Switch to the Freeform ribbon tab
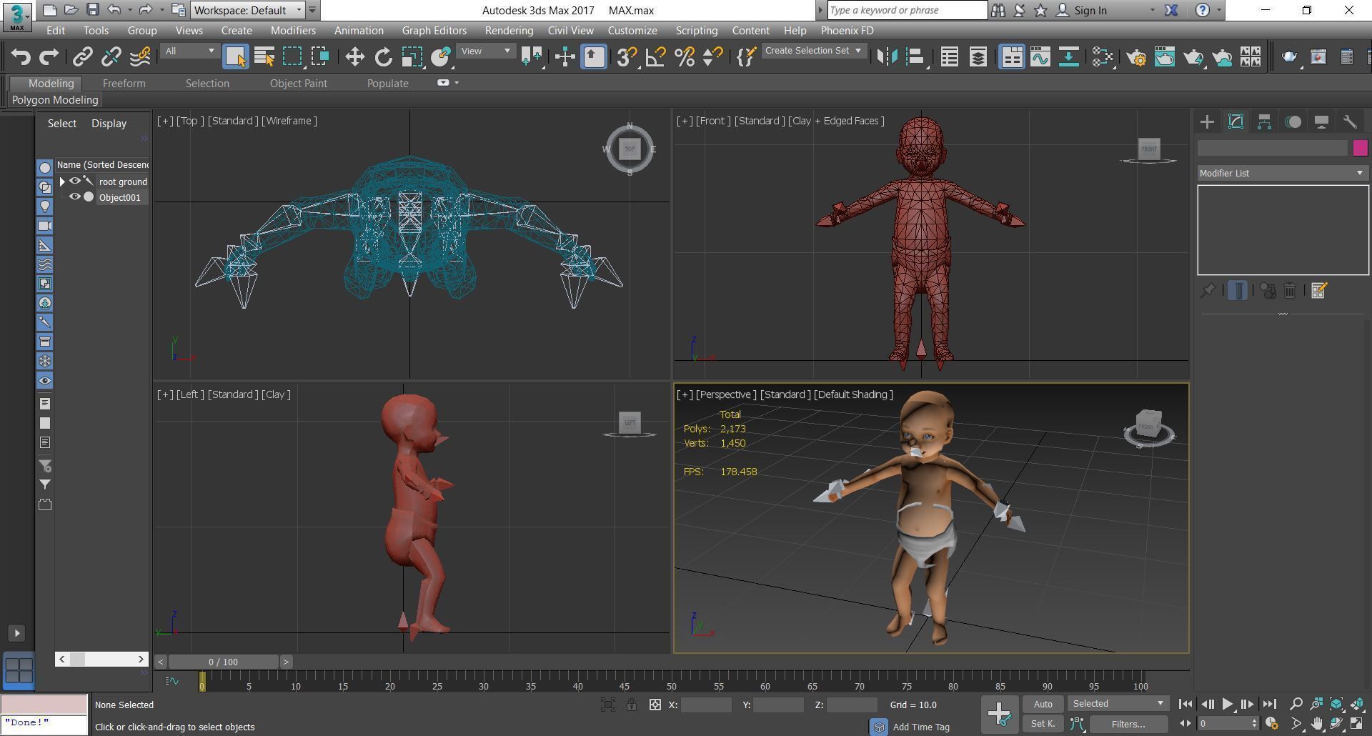This screenshot has height=736, width=1372. 124,84
